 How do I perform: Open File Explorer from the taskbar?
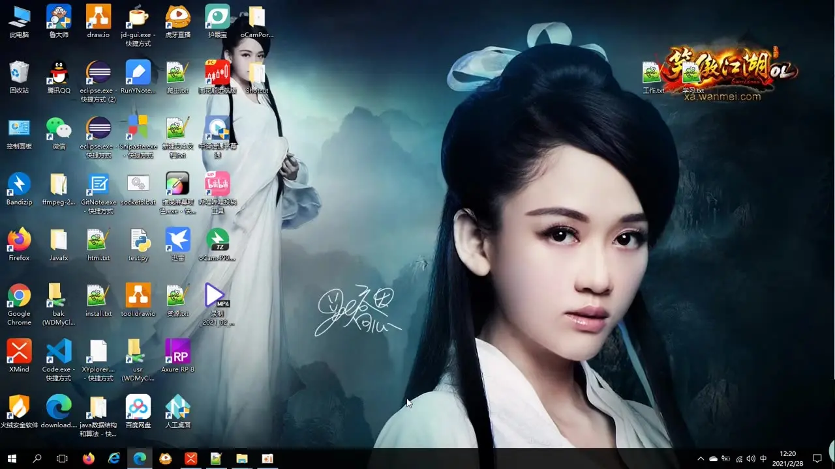click(x=241, y=459)
